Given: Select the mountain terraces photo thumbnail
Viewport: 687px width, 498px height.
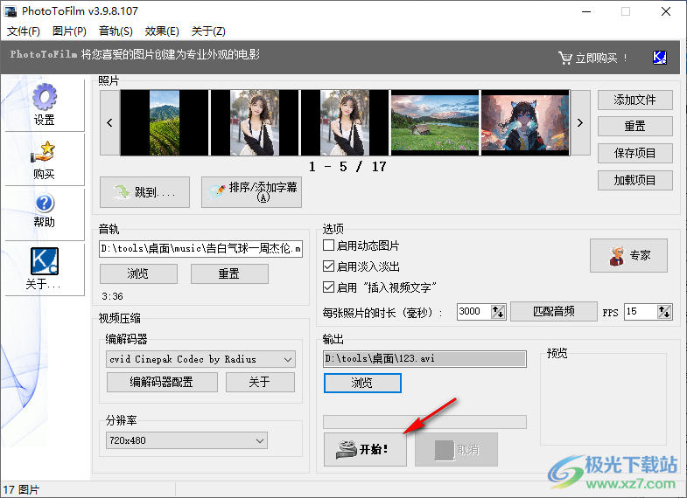Looking at the screenshot, I should tap(165, 123).
